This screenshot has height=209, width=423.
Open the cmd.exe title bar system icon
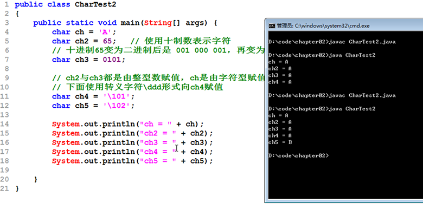coord(272,26)
